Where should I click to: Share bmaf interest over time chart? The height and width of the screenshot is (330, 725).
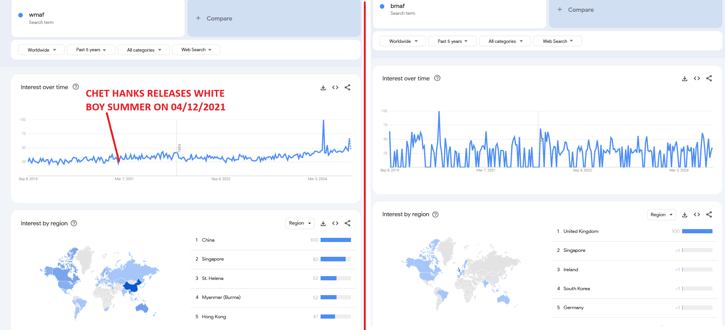709,79
